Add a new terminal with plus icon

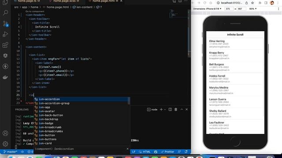(161, 109)
